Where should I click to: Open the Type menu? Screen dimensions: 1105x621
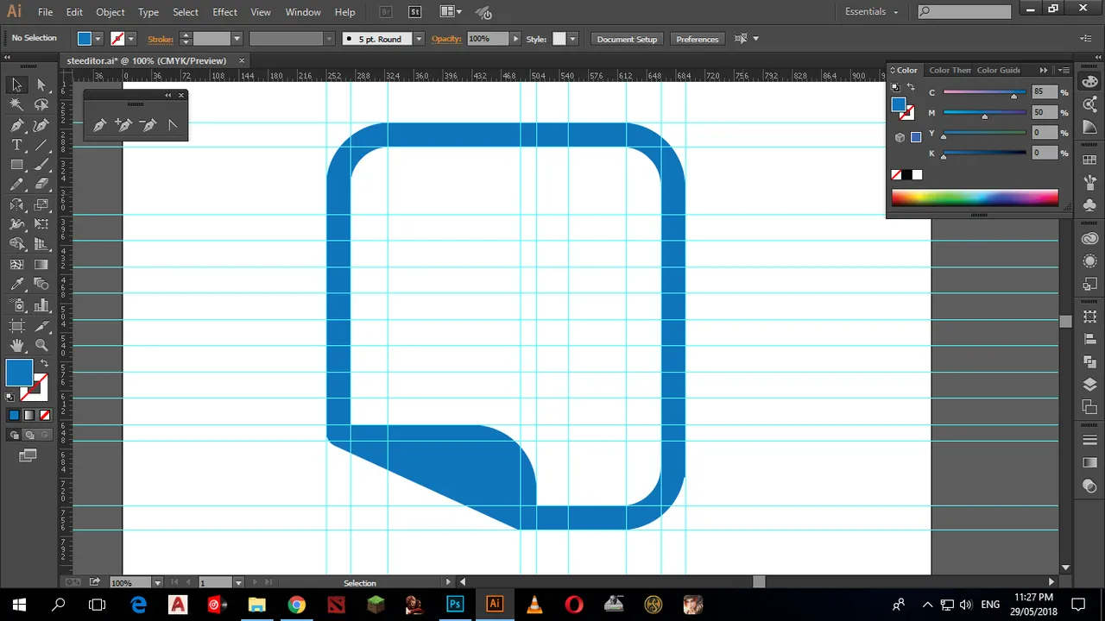coord(148,12)
